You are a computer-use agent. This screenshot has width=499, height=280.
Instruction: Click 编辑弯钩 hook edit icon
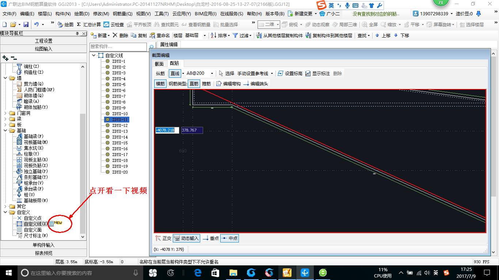coord(219,83)
